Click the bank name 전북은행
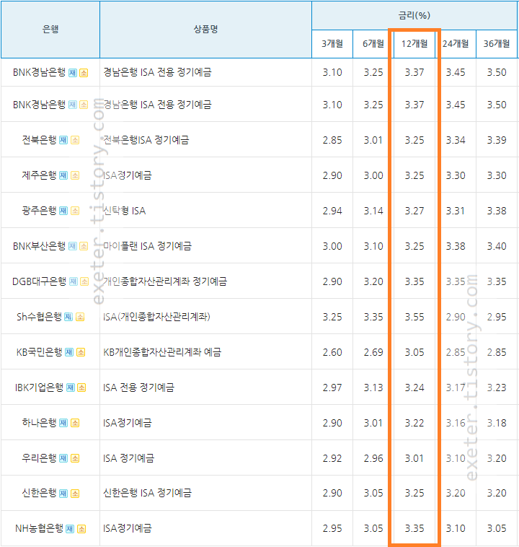 [x=39, y=140]
